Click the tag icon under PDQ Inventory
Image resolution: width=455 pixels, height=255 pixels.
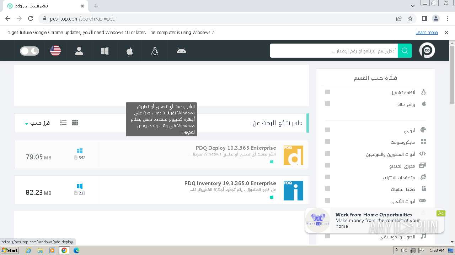point(272,197)
